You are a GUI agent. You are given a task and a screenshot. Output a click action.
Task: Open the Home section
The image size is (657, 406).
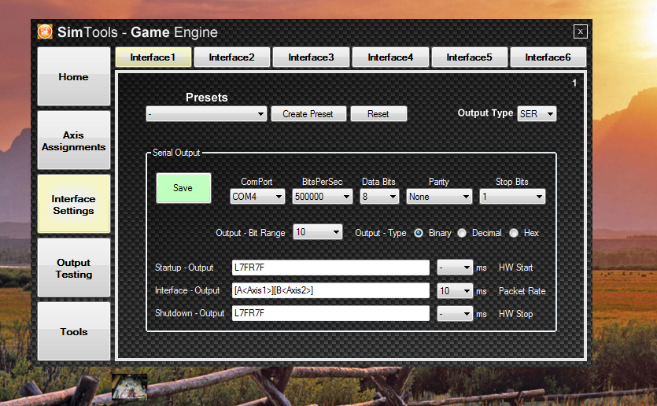(x=74, y=76)
